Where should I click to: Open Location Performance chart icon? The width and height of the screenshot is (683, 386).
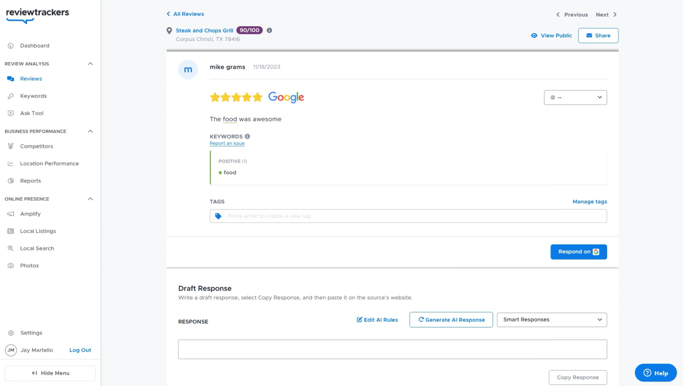(x=10, y=163)
